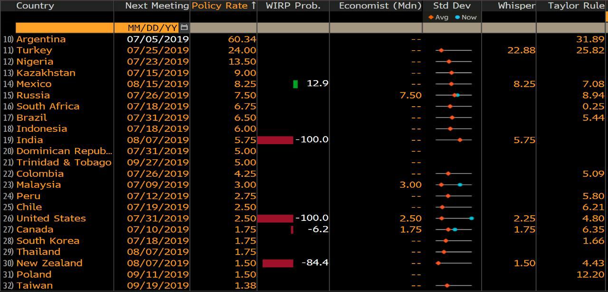This screenshot has height=292, width=608.
Task: Click South Africa's Taylor Rule value 0.25
Action: 593,106
